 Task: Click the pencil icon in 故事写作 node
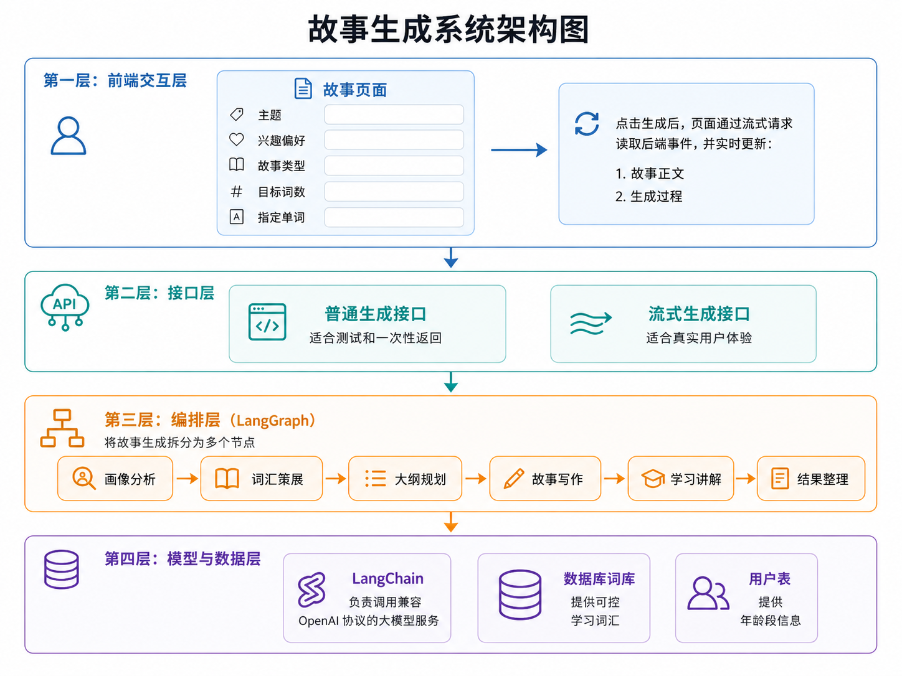pos(513,479)
